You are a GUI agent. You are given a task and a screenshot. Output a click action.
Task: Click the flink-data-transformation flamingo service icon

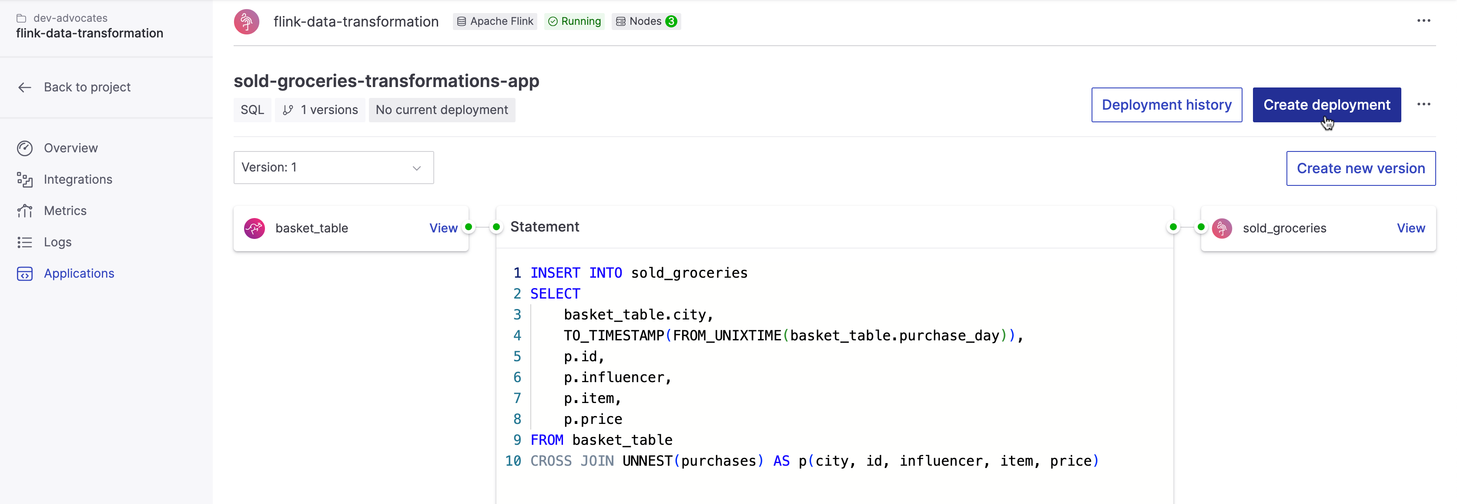tap(247, 21)
